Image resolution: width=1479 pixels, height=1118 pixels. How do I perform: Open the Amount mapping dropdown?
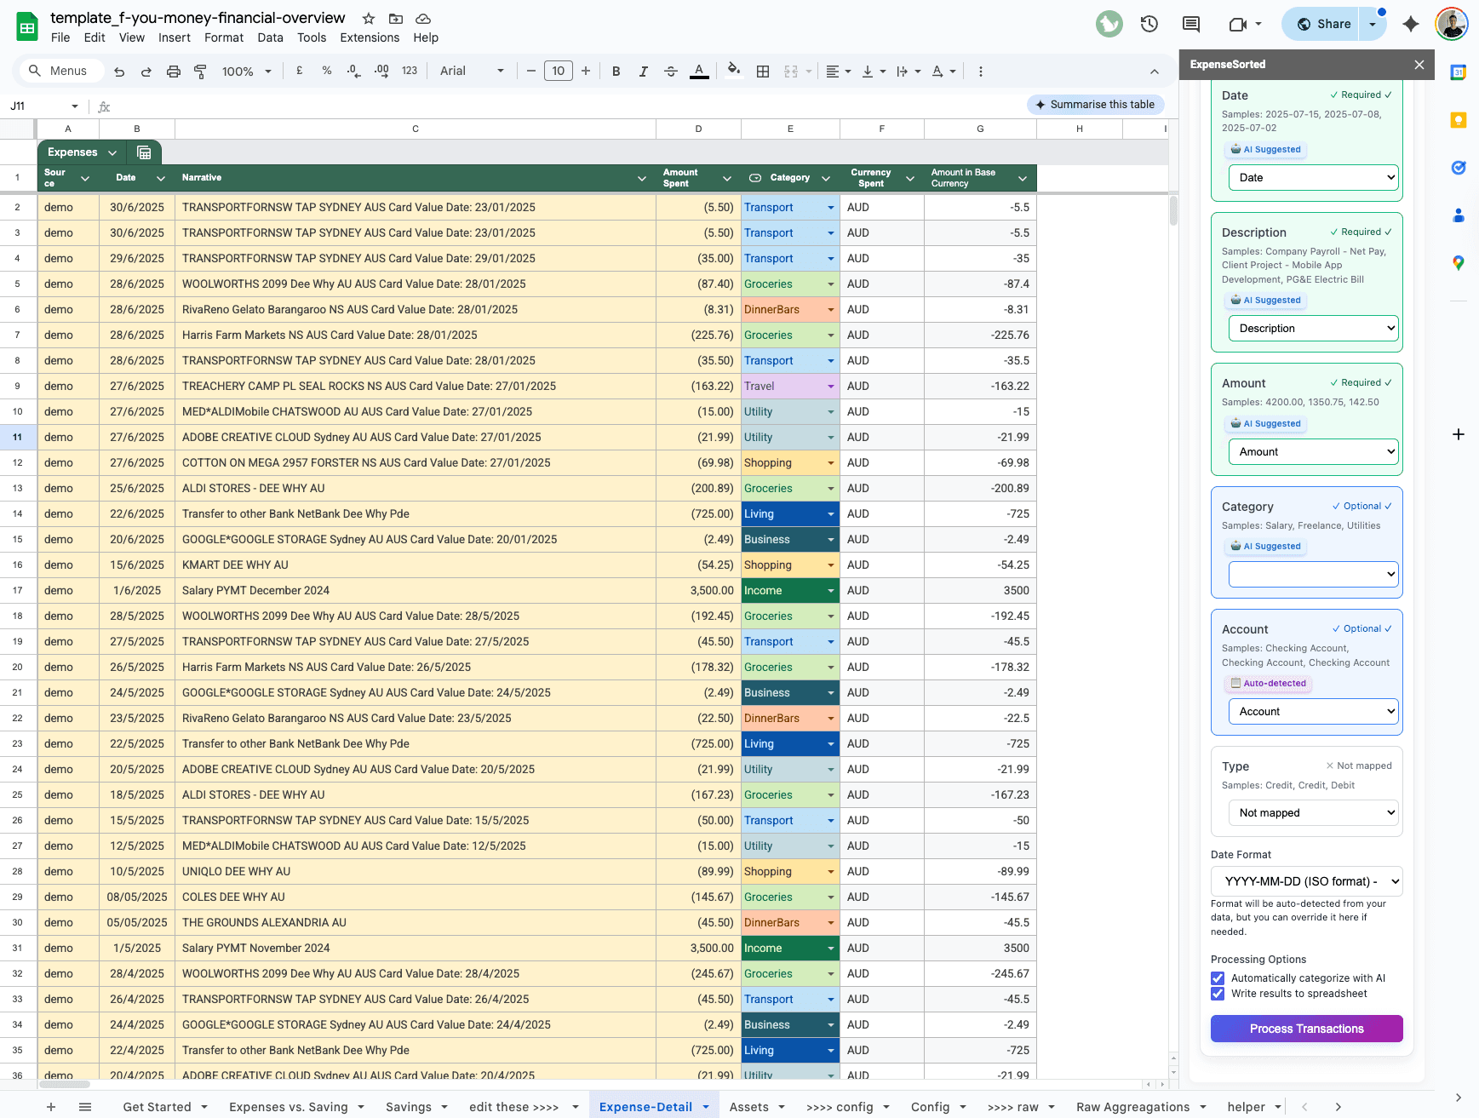click(x=1314, y=452)
